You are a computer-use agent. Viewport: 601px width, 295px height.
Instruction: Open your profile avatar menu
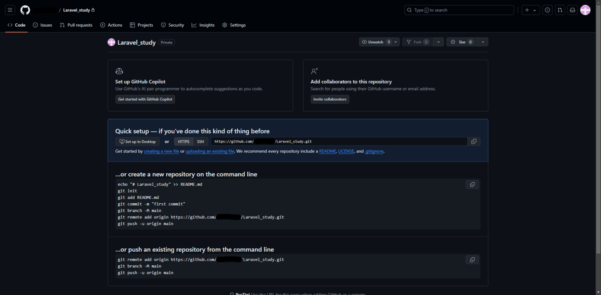click(x=585, y=10)
